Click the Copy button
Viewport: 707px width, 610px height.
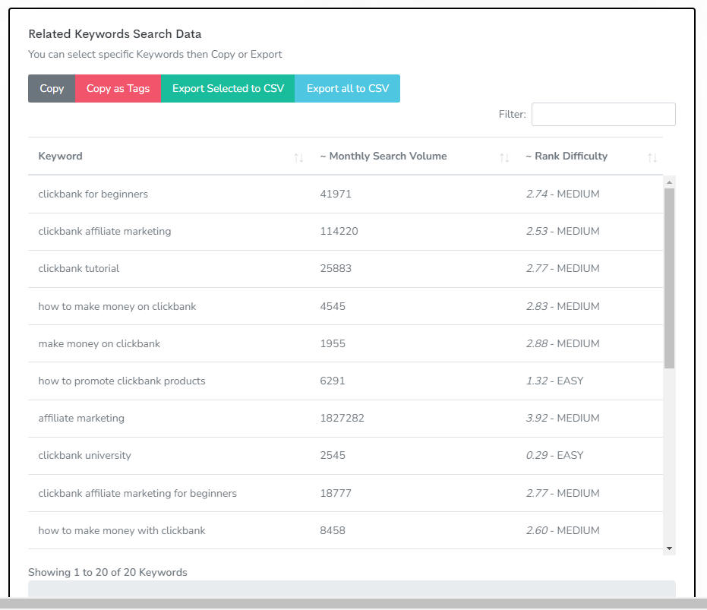tap(52, 88)
